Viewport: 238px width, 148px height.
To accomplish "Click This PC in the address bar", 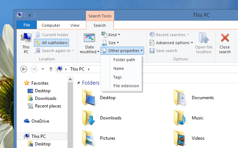I will [77, 69].
